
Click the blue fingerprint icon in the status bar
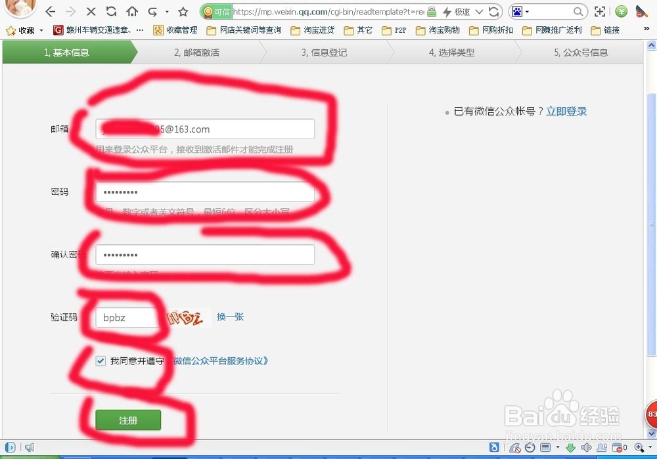click(495, 447)
